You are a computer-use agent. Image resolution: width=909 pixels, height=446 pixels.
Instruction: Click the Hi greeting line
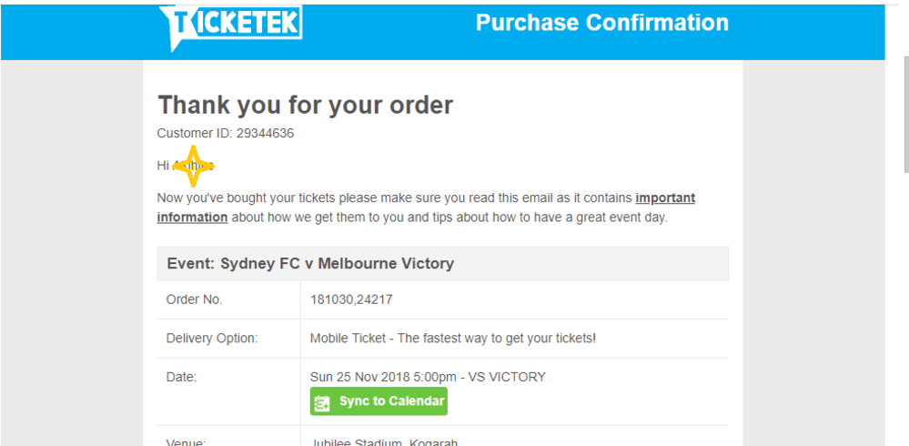pos(164,166)
